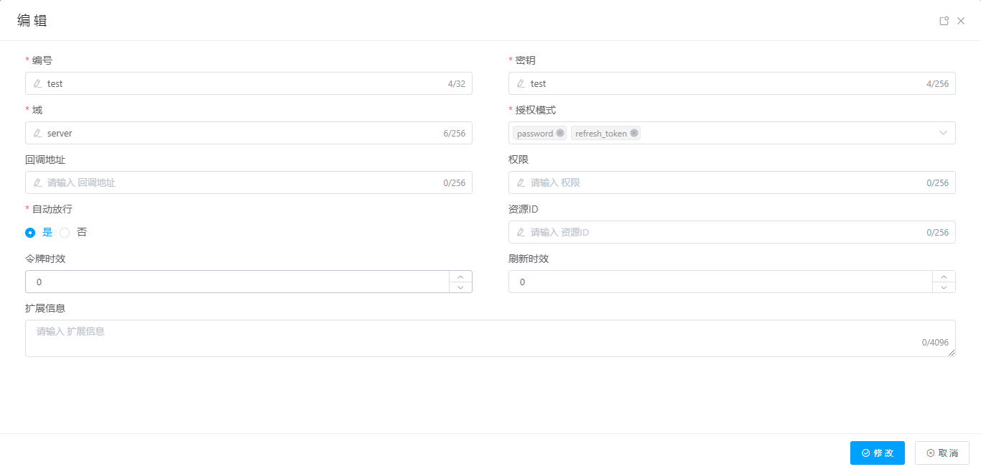Click the fullscreen icon in dialog header
This screenshot has width=981, height=472.
pyautogui.click(x=944, y=21)
